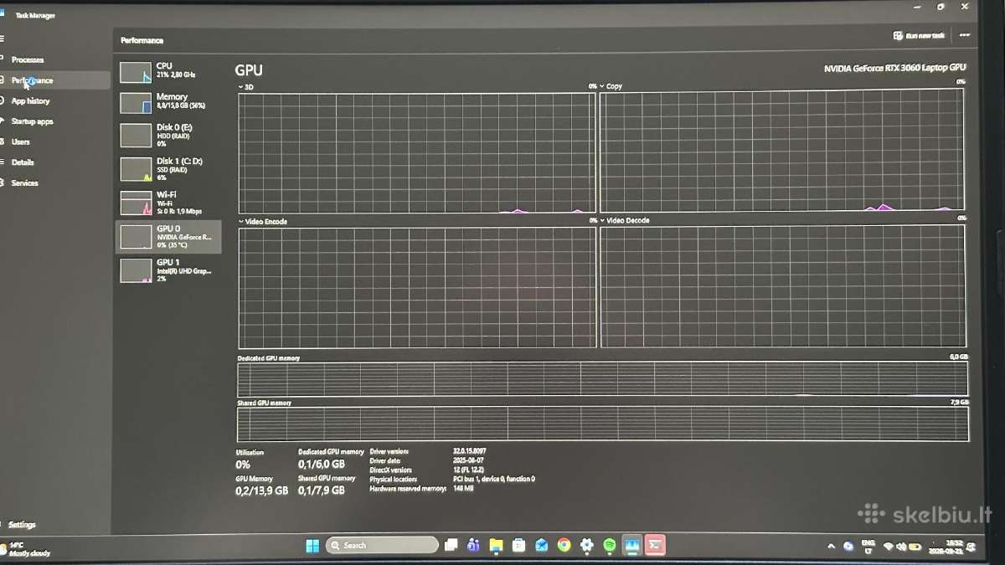Open the 3D engine graph dropdown
The height and width of the screenshot is (565, 1005).
point(246,86)
